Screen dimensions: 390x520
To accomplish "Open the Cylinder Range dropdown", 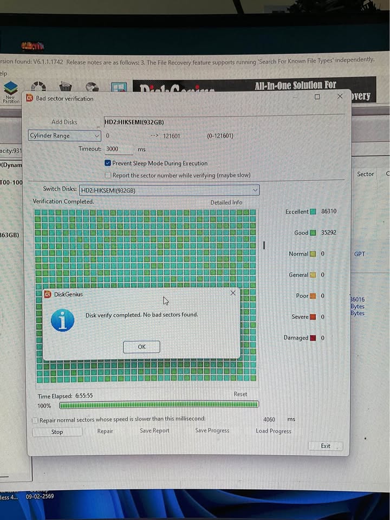I will coord(65,136).
